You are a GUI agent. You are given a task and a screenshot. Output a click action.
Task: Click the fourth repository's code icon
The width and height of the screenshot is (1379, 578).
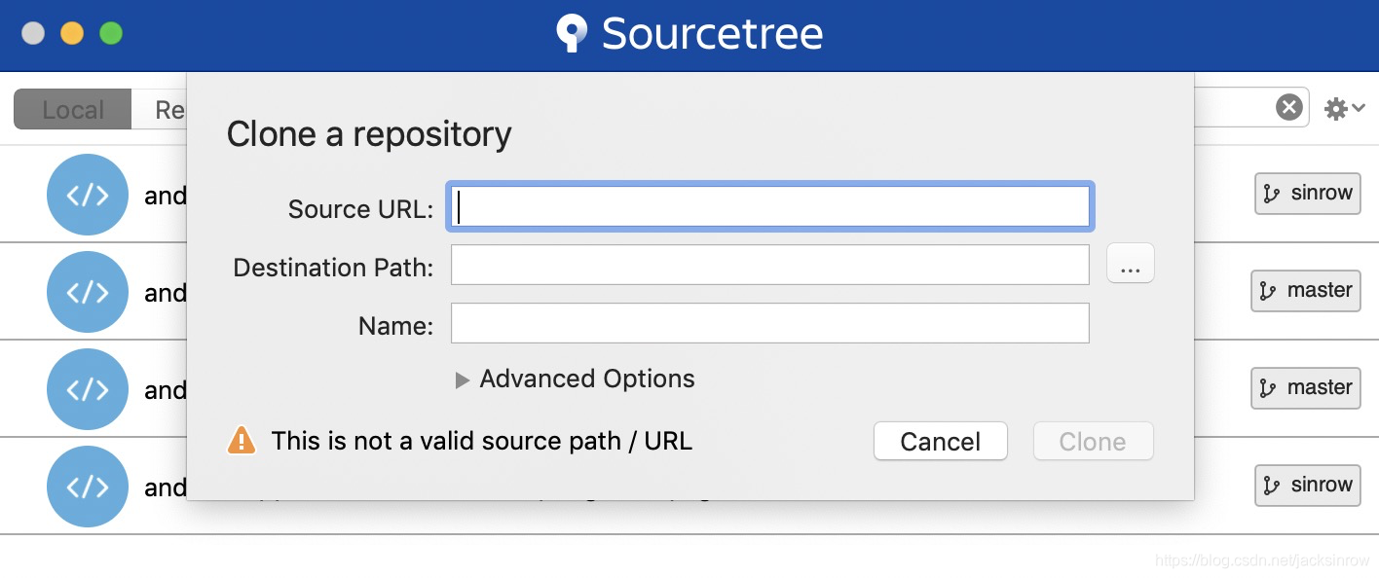[88, 487]
